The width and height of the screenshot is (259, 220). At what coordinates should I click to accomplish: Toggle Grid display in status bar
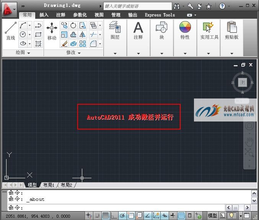[x=105, y=215]
